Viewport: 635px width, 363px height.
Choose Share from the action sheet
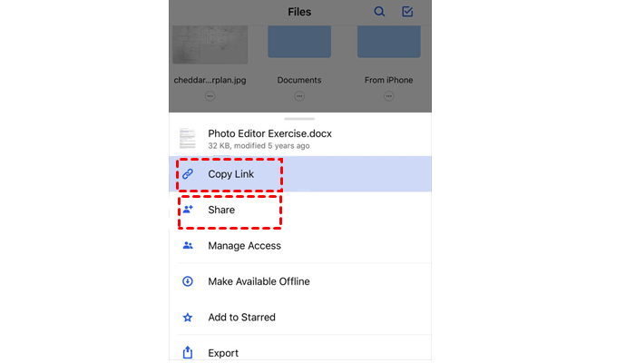point(221,210)
